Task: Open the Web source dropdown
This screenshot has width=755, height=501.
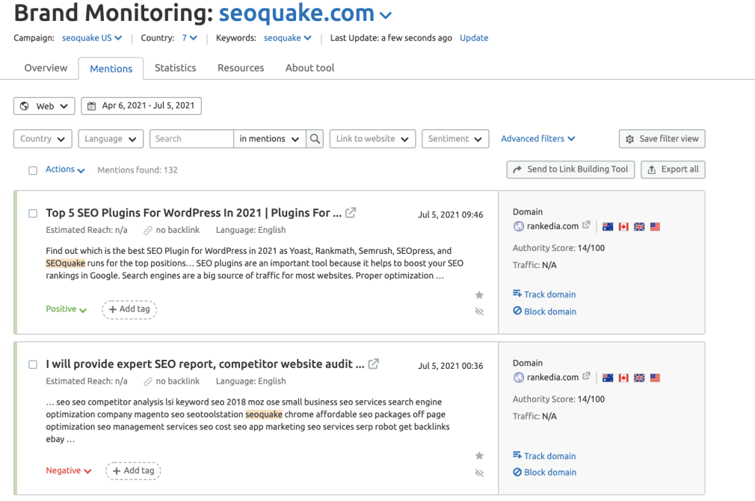Action: (x=44, y=106)
